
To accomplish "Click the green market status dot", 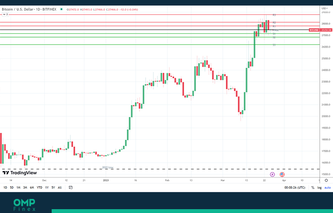I will coord(61,9).
